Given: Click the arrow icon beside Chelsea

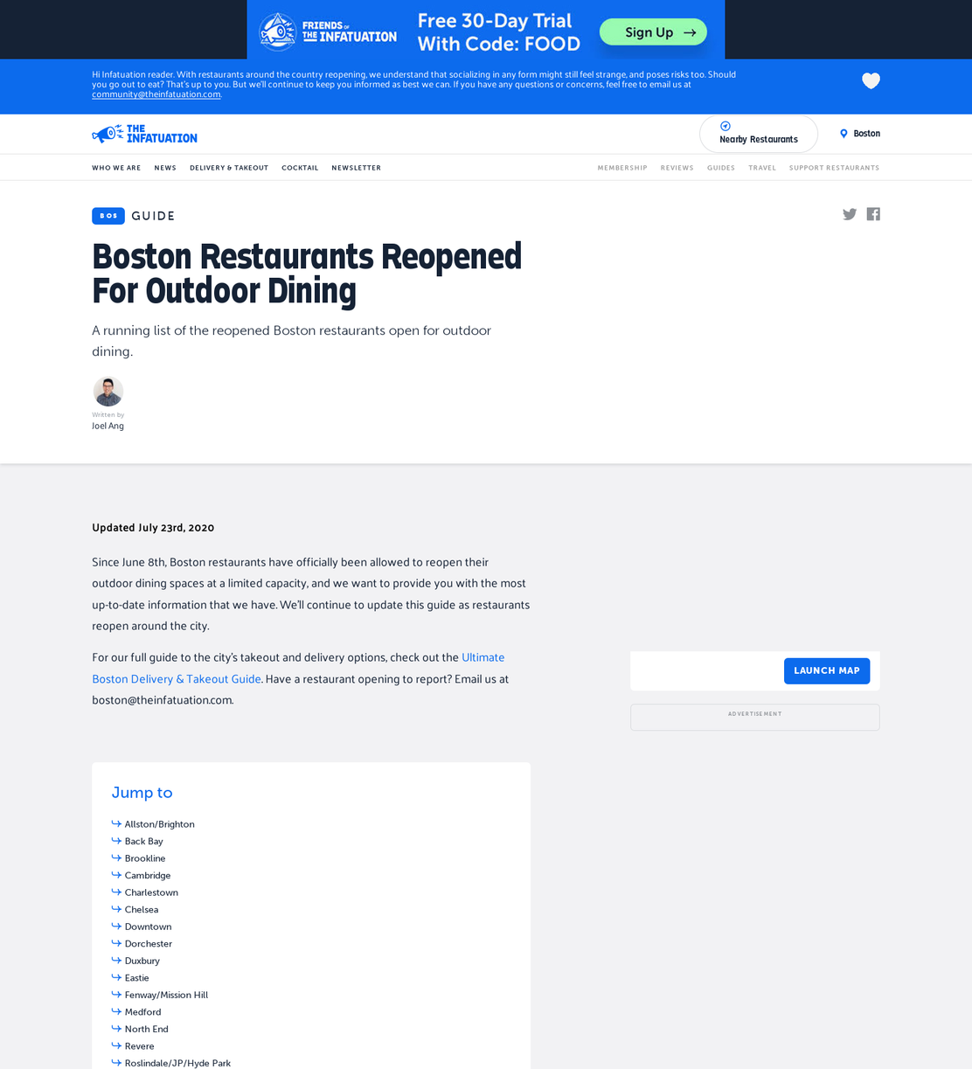Looking at the screenshot, I should (x=116, y=909).
